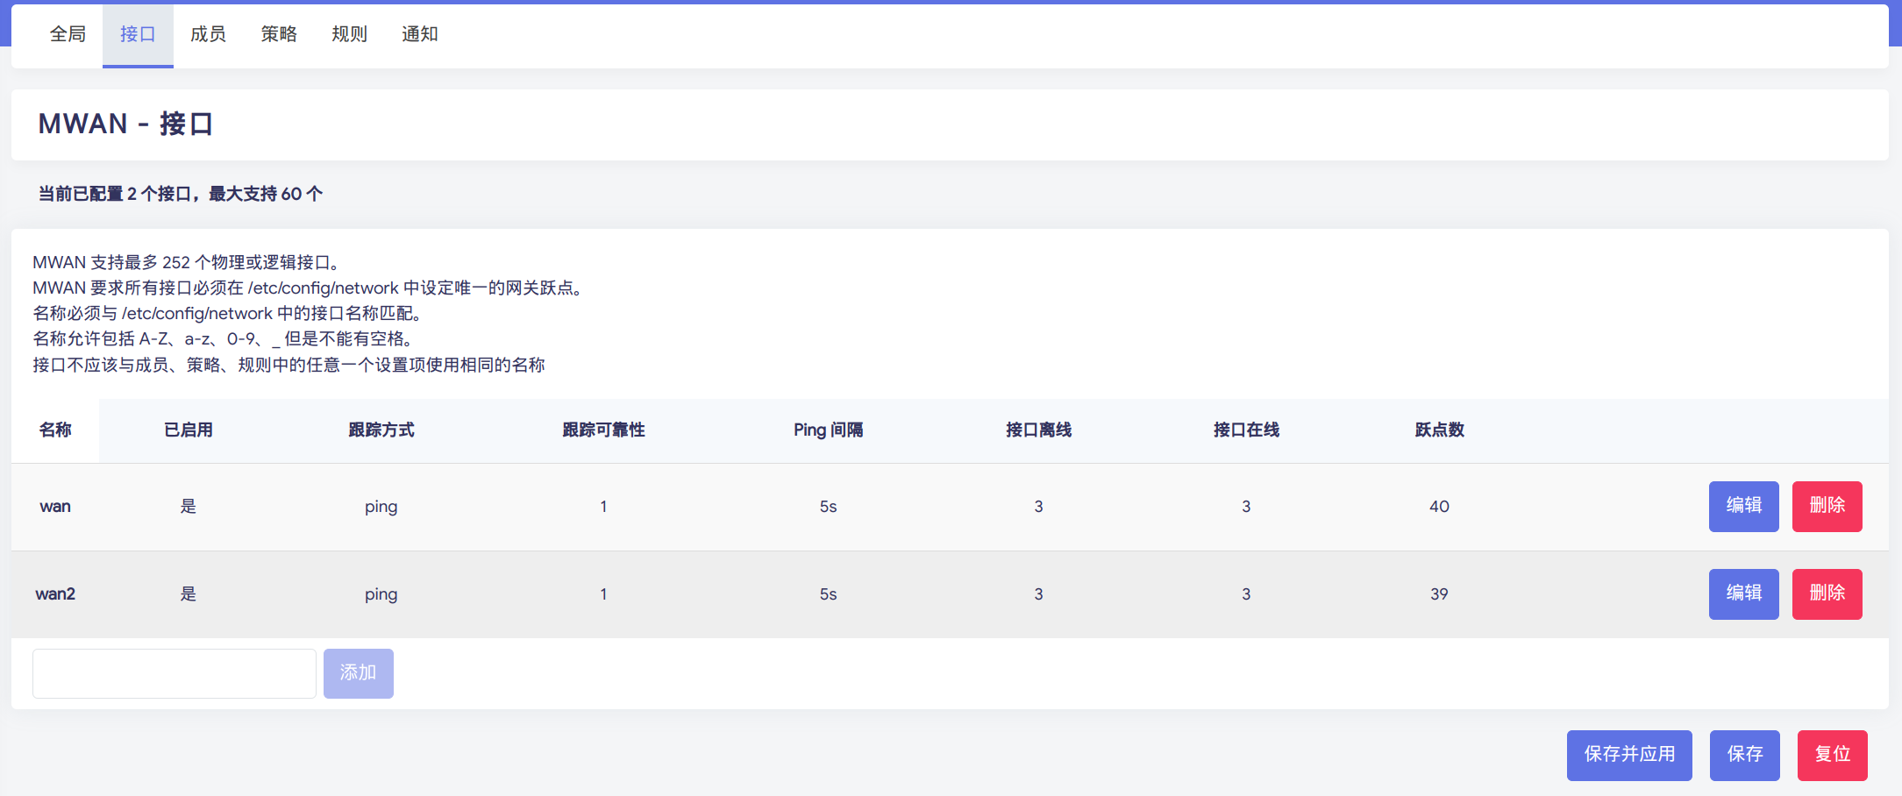Click the 添加 button
Viewport: 1902px width, 796px height.
[358, 673]
